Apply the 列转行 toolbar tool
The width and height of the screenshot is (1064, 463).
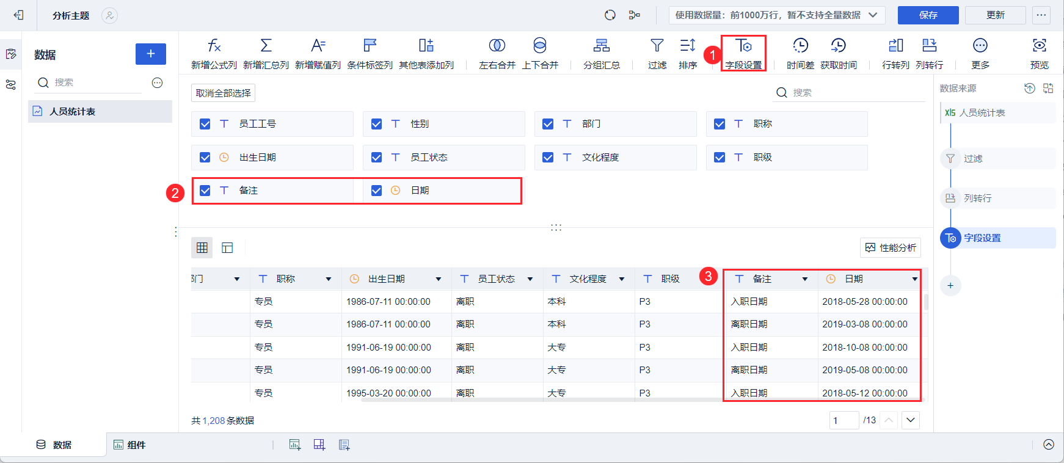tap(929, 53)
